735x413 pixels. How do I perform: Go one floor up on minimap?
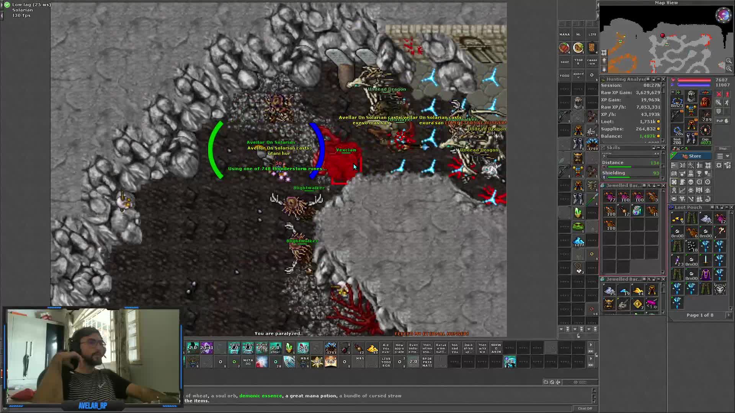pos(604,60)
